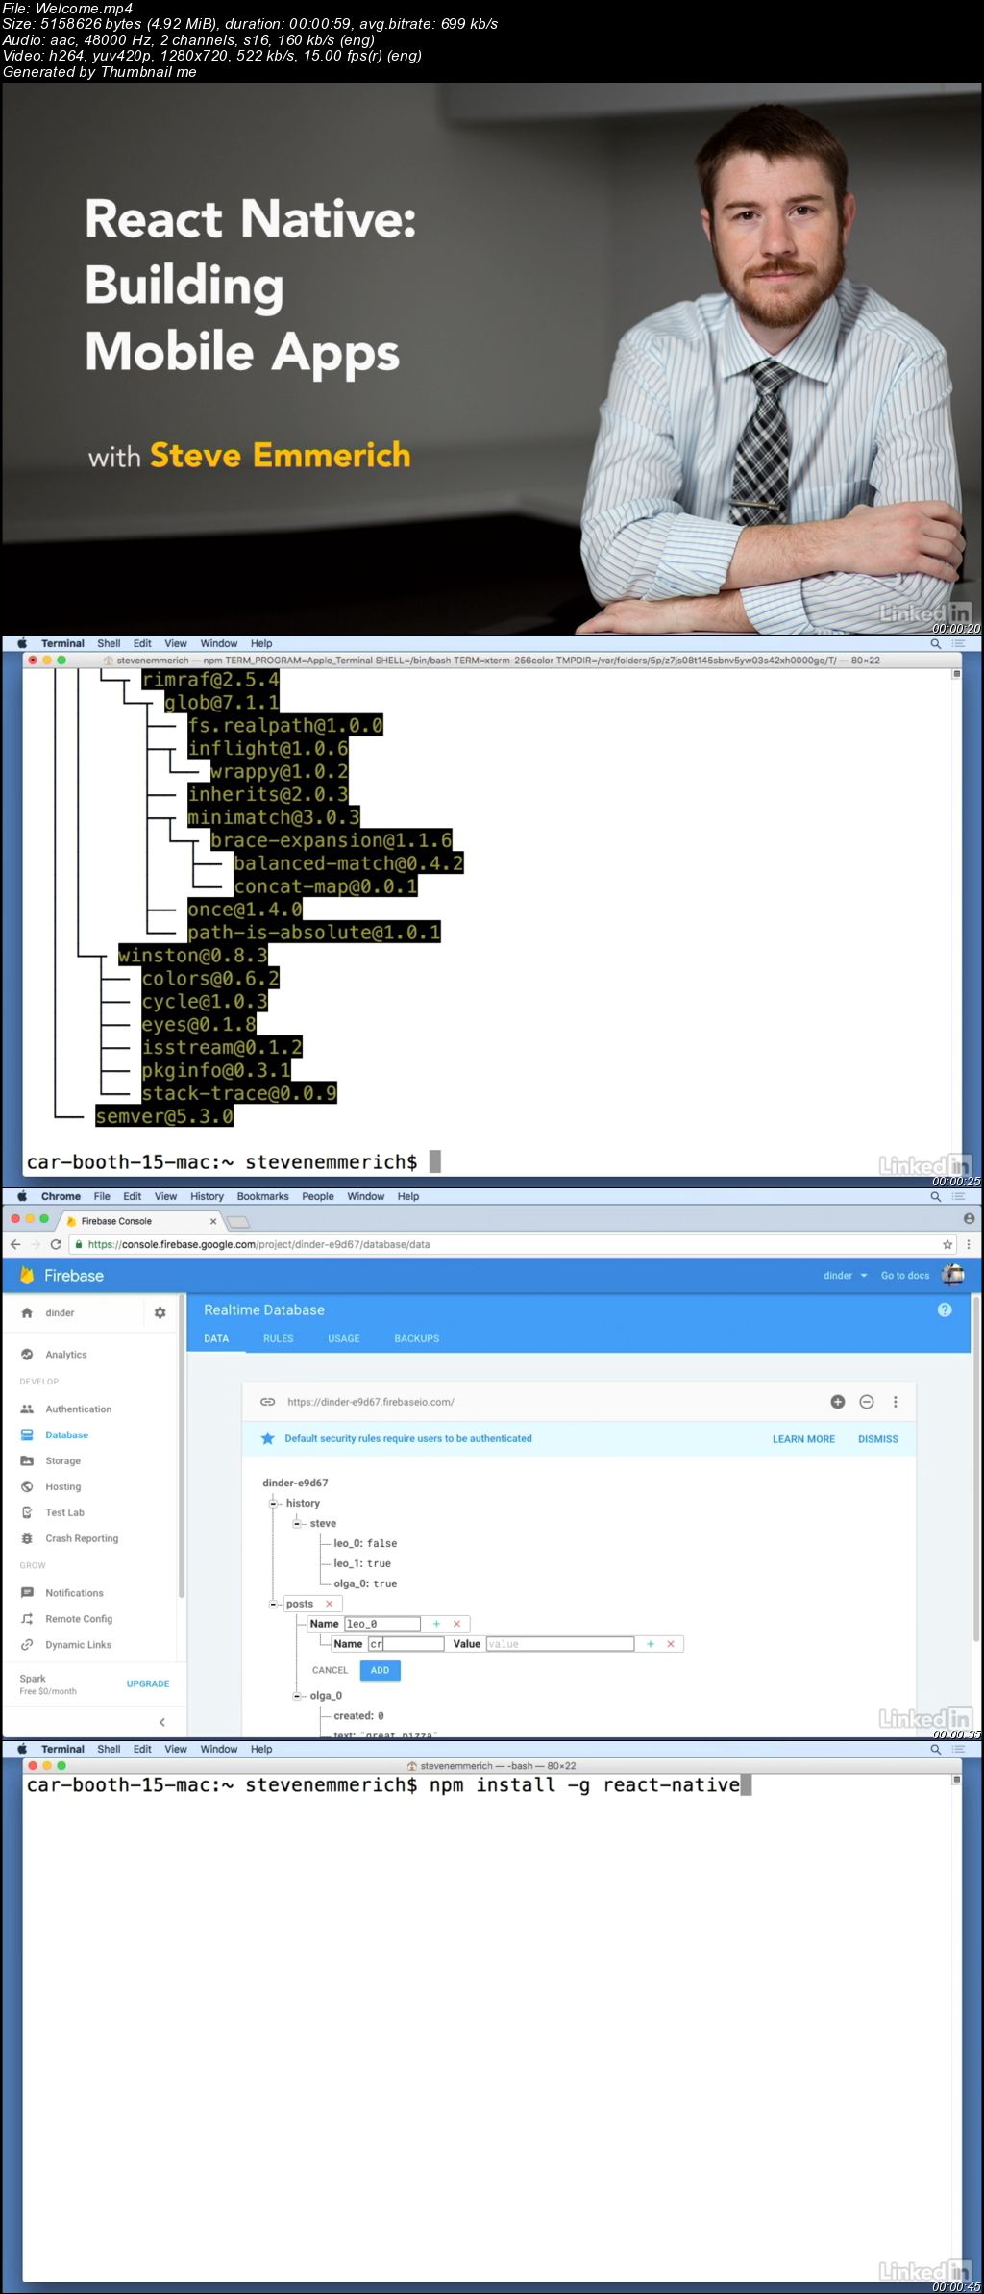Select the DATA tab
984x2294 pixels.
click(x=216, y=1338)
